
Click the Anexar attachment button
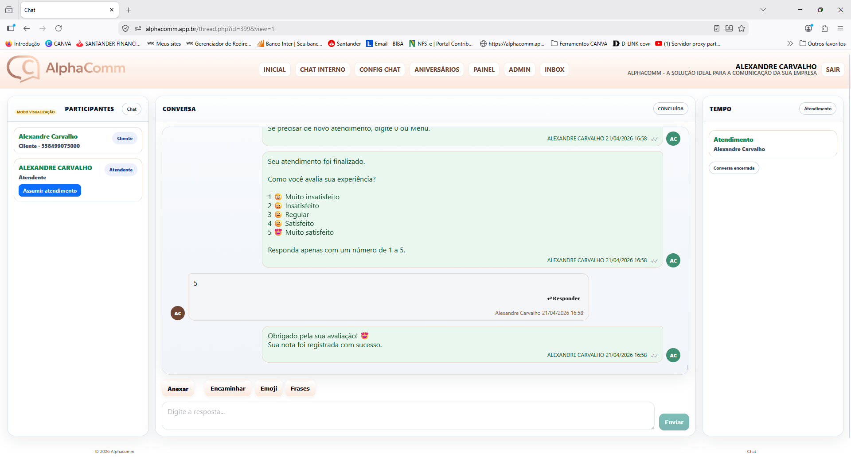(178, 389)
